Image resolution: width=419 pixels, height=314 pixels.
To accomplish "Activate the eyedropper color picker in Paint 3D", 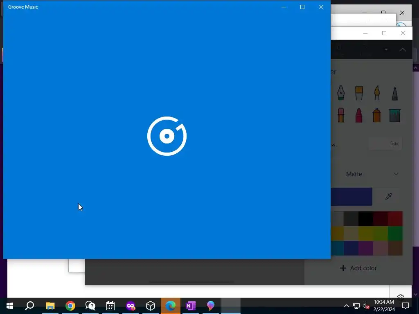I will pos(389,197).
